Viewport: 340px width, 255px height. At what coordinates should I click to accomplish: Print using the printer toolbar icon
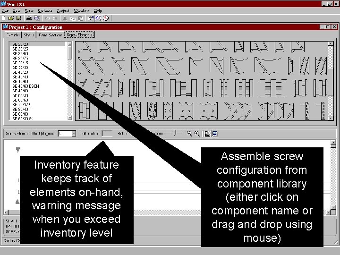click(29, 18)
